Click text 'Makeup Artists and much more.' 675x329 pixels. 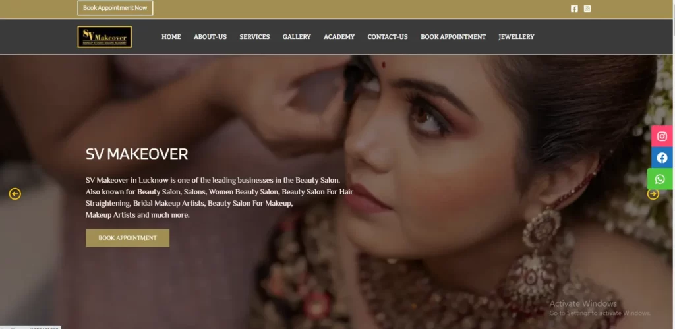pos(137,215)
